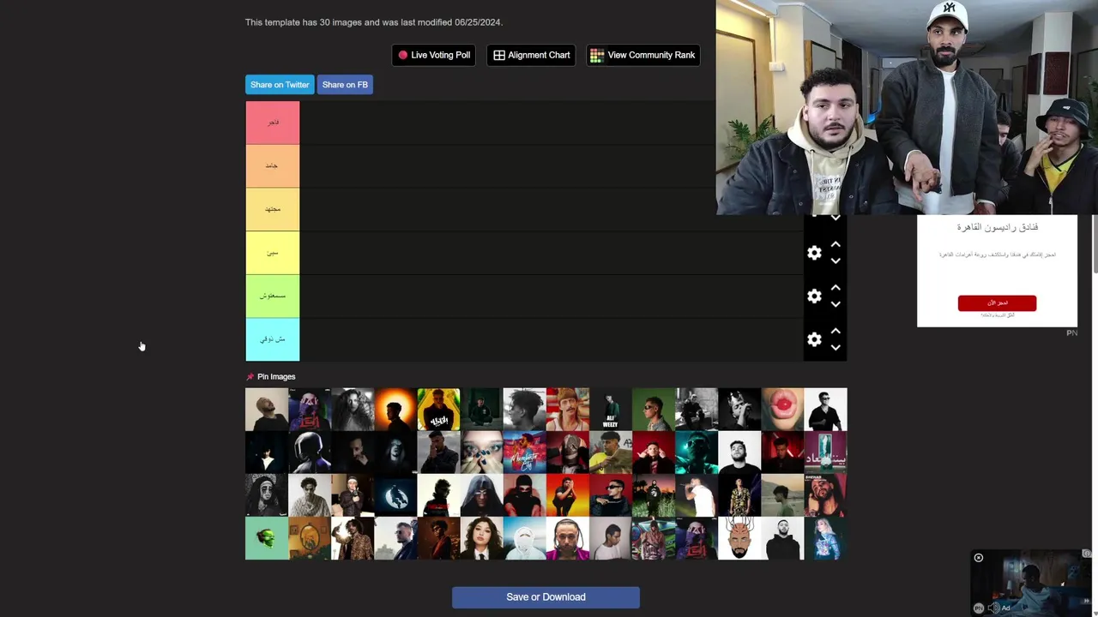Click the orange tier label cell
The width and height of the screenshot is (1098, 617).
click(x=273, y=165)
